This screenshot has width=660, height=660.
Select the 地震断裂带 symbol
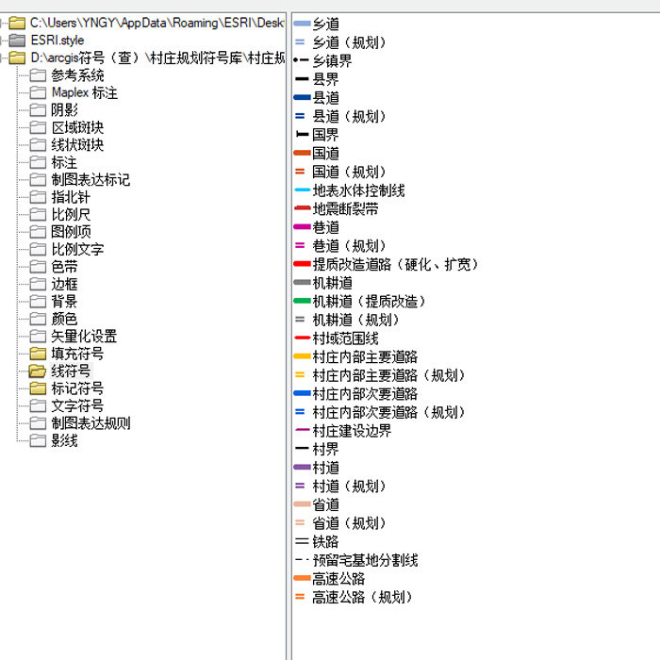(336, 208)
